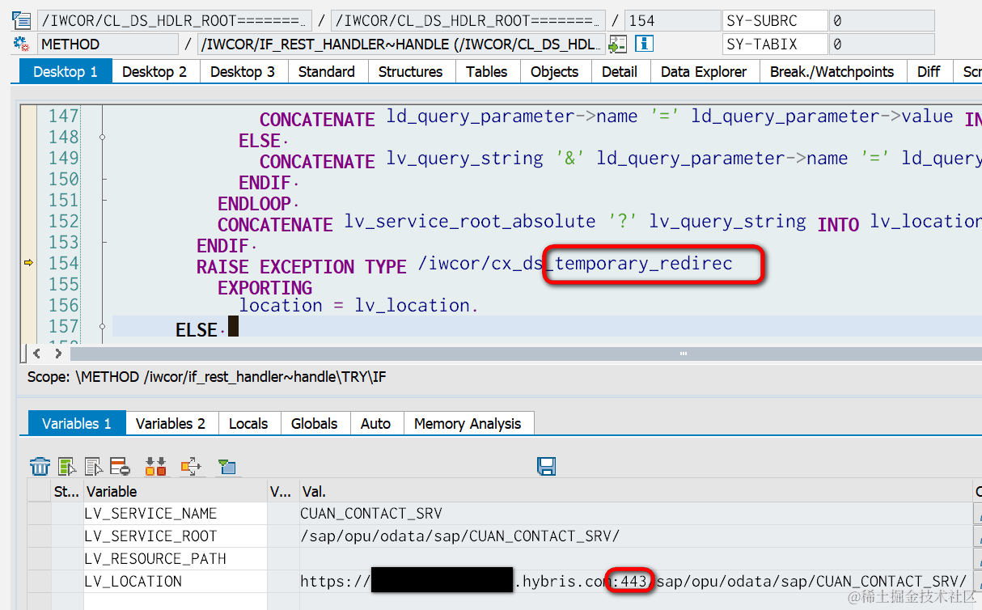
Task: Click the line number field showing 154
Action: point(673,21)
